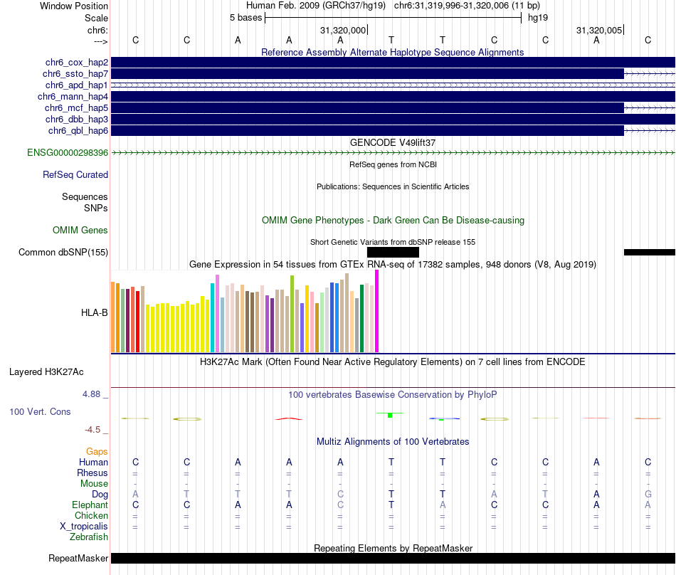Open the RefSeq Curated track label
Viewport: 676px width, 575px height.
(x=75, y=174)
